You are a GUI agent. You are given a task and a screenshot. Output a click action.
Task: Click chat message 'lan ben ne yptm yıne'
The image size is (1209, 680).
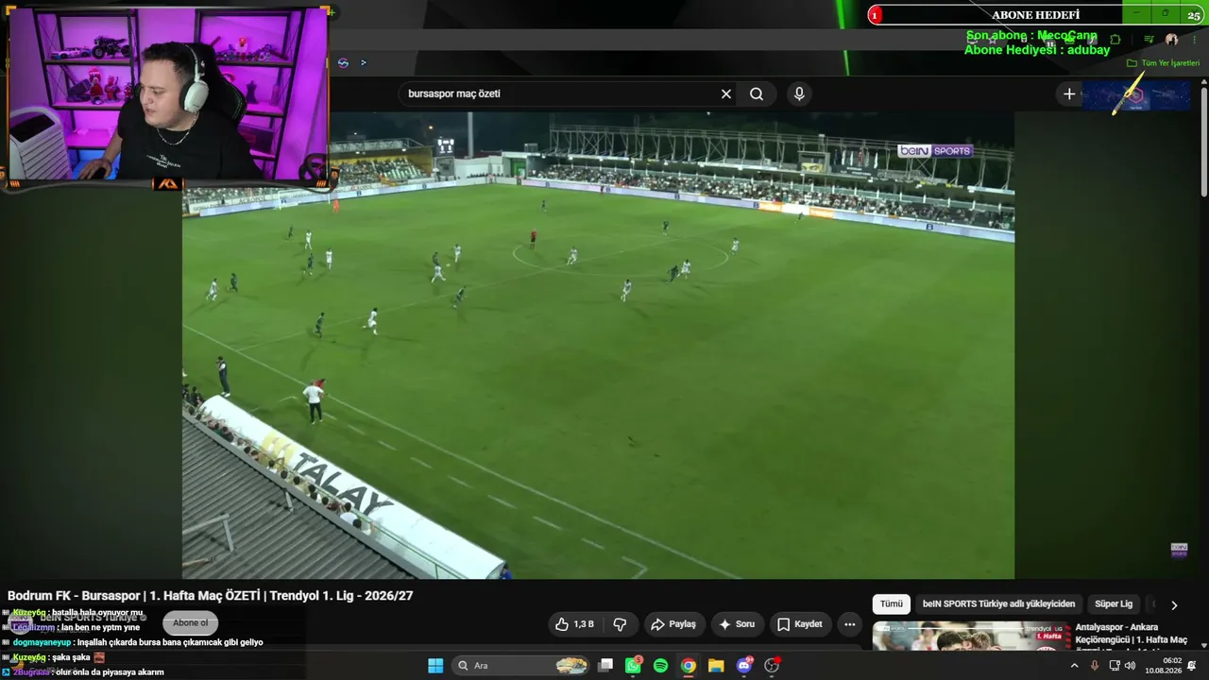coord(100,627)
